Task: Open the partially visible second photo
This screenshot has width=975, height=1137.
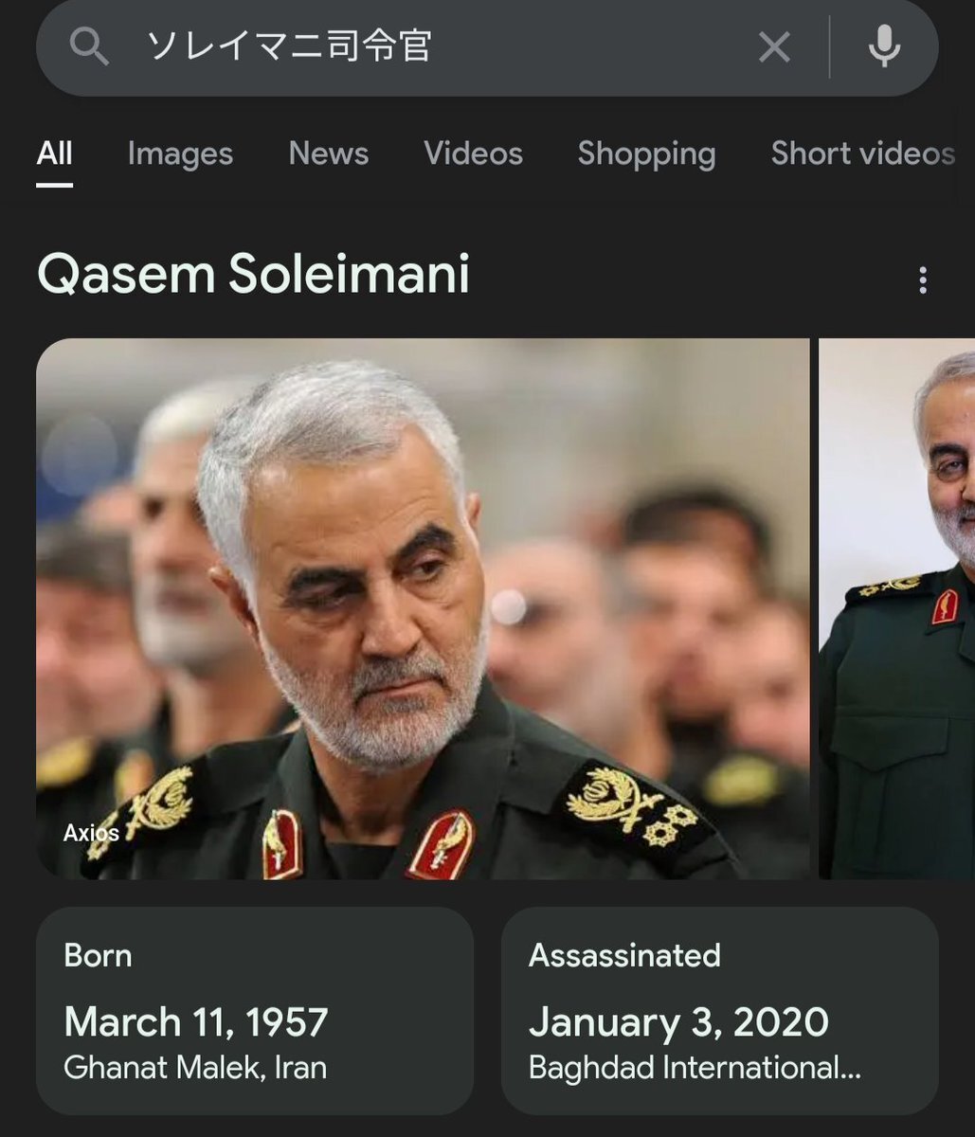Action: [896, 608]
